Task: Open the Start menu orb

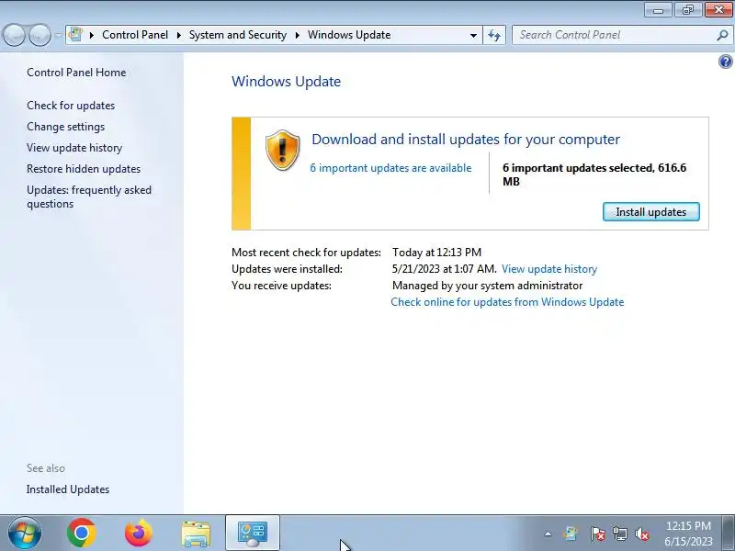Action: click(x=25, y=534)
